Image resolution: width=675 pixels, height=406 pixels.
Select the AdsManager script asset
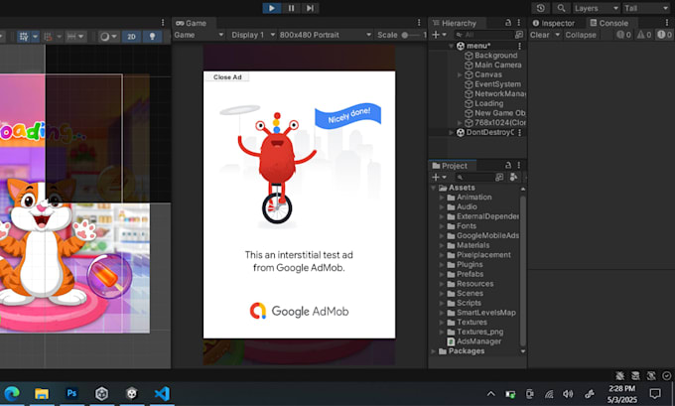(x=473, y=341)
